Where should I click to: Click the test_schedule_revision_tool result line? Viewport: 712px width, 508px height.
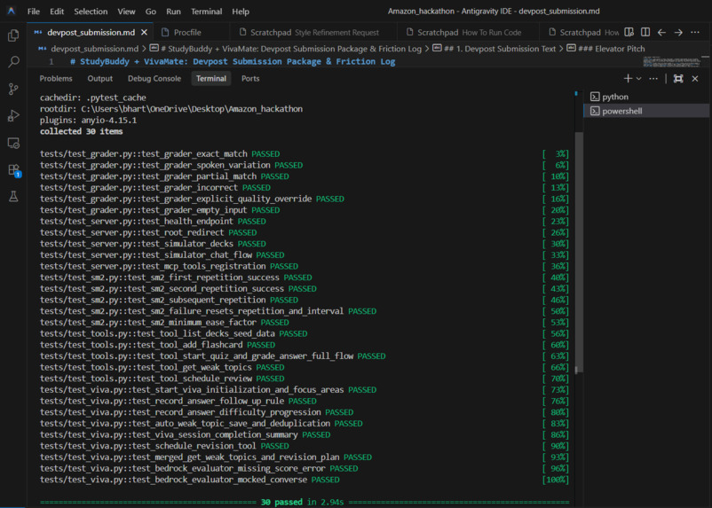164,446
